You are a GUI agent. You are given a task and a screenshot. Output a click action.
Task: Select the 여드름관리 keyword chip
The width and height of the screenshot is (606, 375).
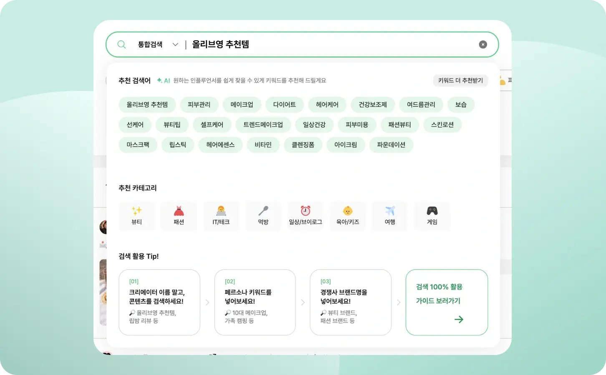pos(421,105)
